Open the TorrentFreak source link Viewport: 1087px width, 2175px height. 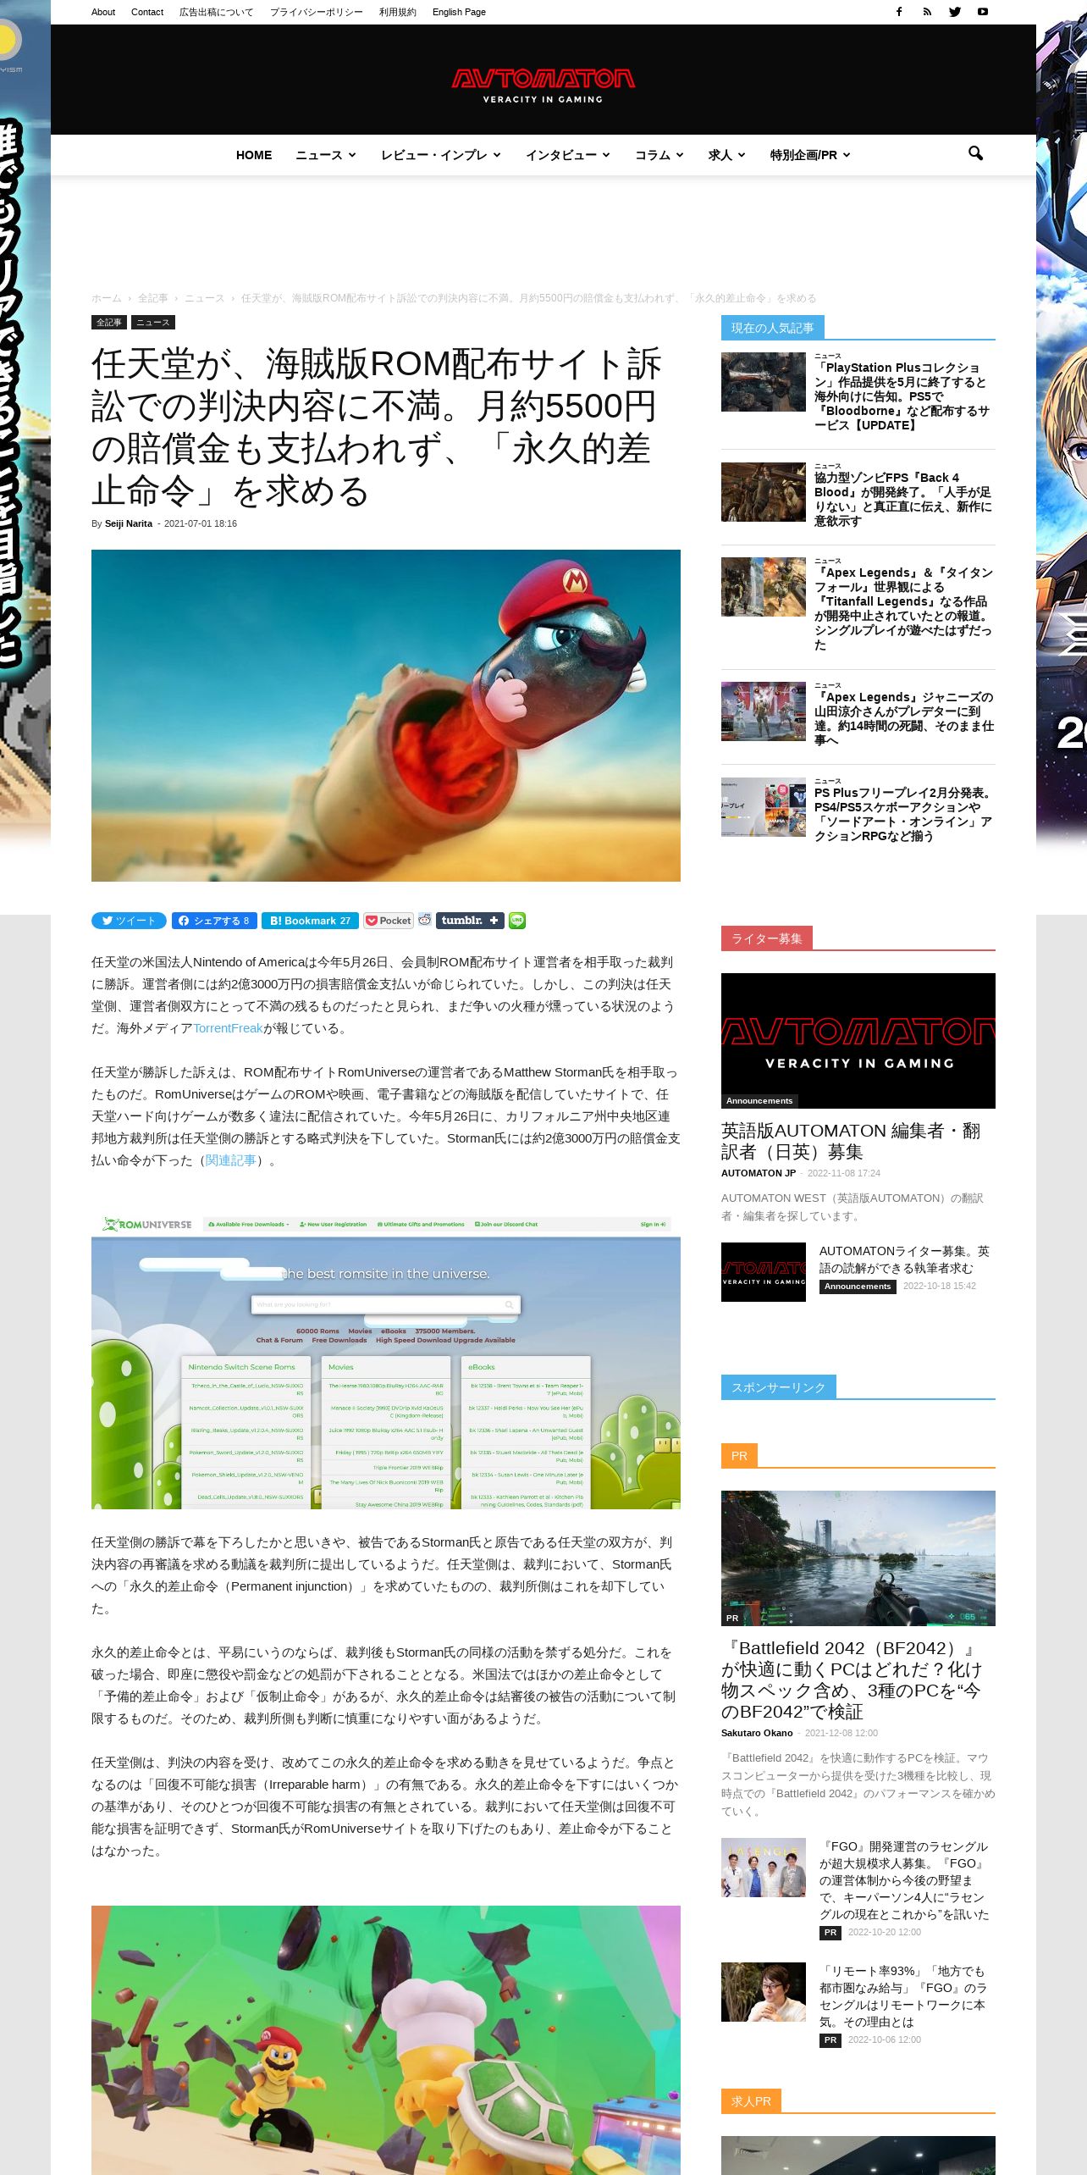click(229, 1028)
